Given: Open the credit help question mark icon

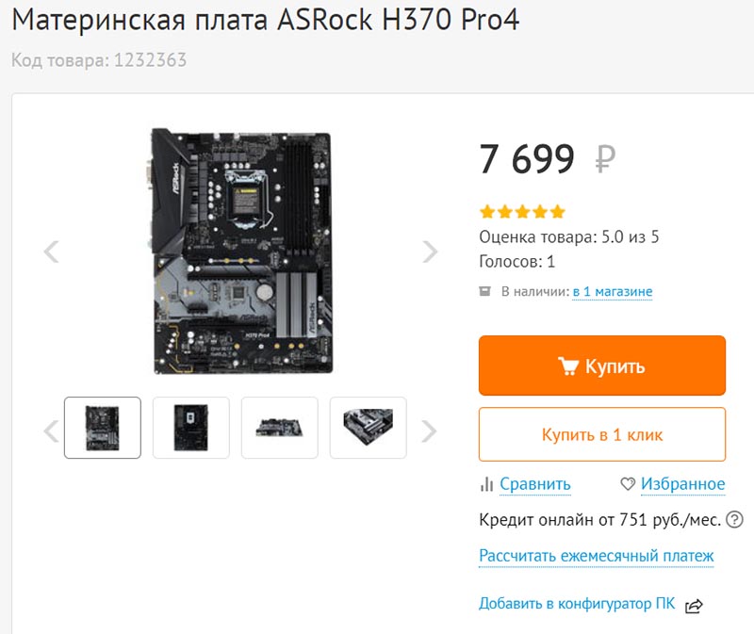Looking at the screenshot, I should pyautogui.click(x=734, y=520).
